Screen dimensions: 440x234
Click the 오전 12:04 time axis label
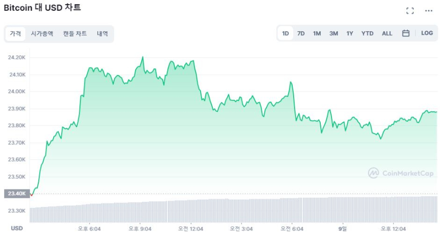coord(190,228)
